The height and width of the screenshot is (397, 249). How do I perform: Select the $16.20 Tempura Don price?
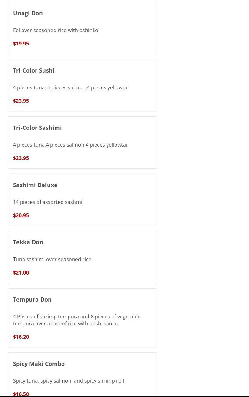[21, 337]
